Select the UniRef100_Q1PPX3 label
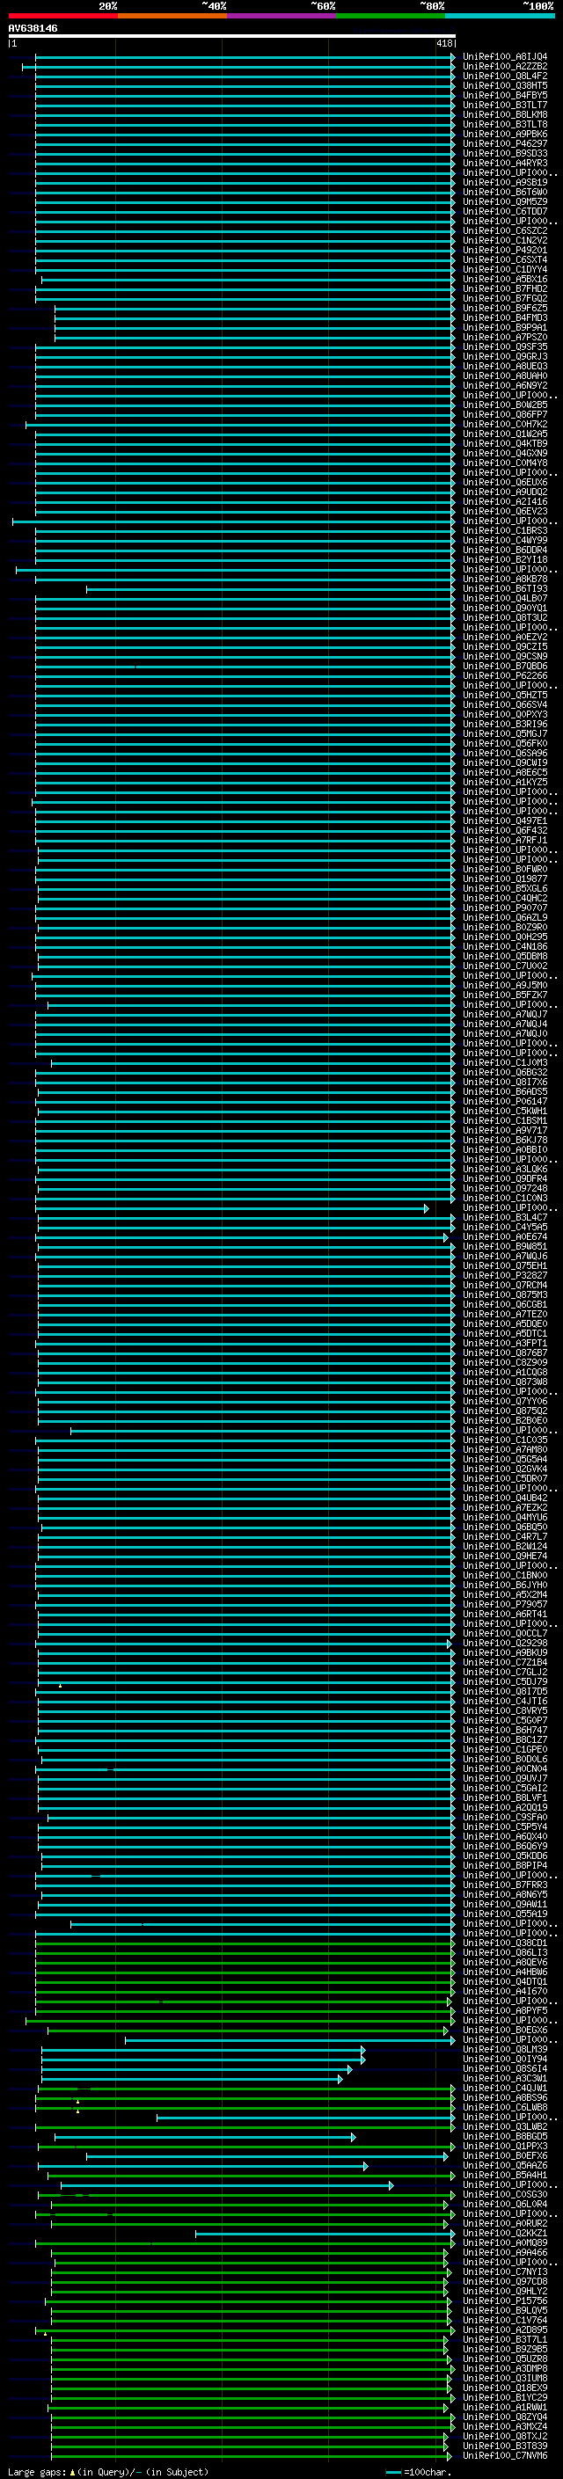This screenshot has width=563, height=2479. coord(504,2146)
